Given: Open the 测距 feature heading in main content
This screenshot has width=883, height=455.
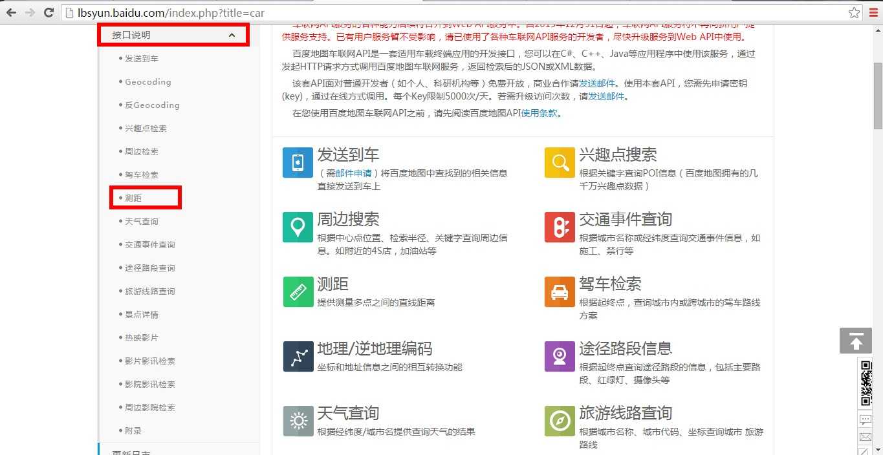Looking at the screenshot, I should [332, 284].
